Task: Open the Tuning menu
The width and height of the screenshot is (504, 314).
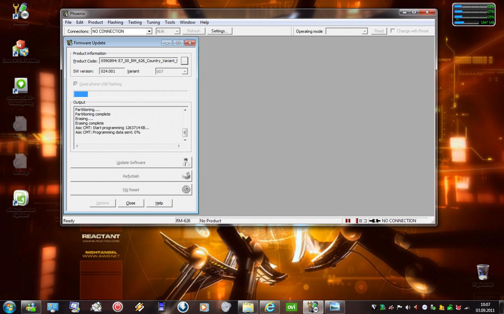Action: pos(153,22)
